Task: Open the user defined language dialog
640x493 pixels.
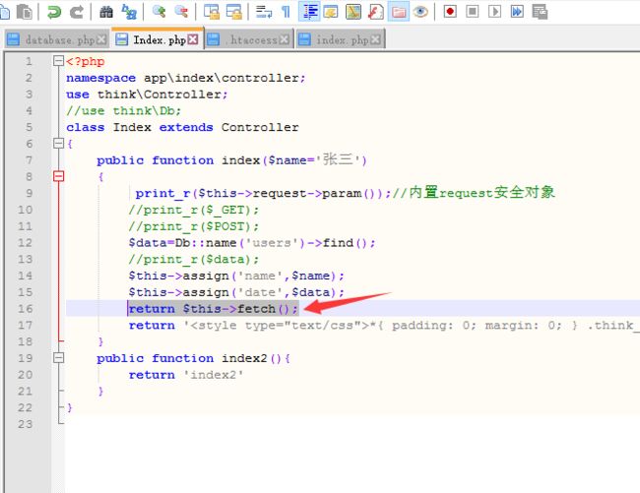Action: coord(331,12)
